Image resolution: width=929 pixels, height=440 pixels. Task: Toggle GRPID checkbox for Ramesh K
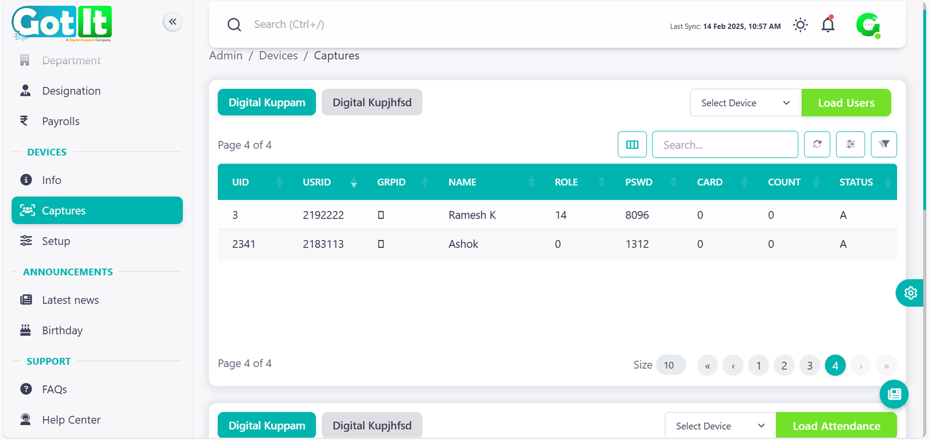click(x=381, y=215)
